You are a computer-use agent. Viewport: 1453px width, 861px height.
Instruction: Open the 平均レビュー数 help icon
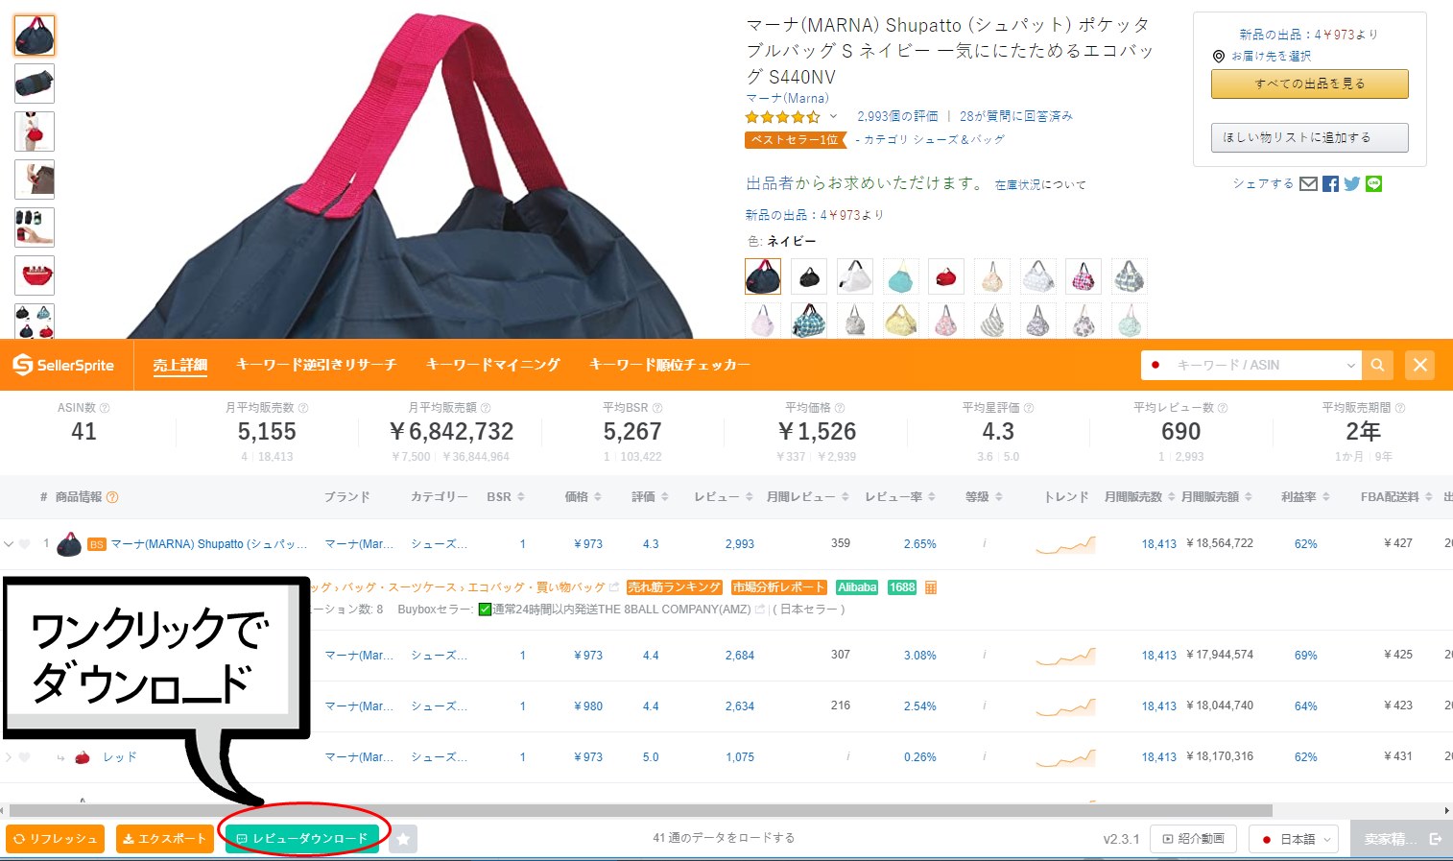[1222, 408]
